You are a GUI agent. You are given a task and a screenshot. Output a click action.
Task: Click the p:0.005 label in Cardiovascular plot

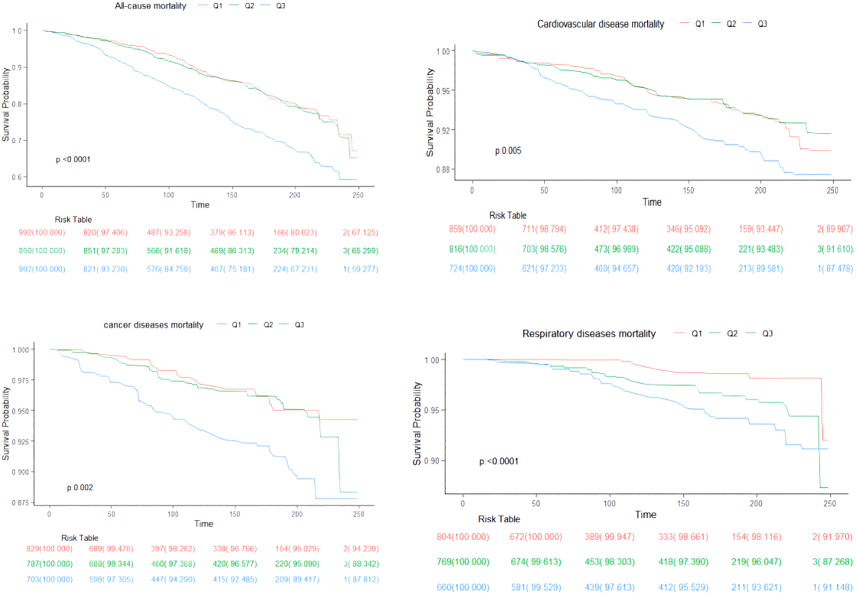pyautogui.click(x=508, y=151)
